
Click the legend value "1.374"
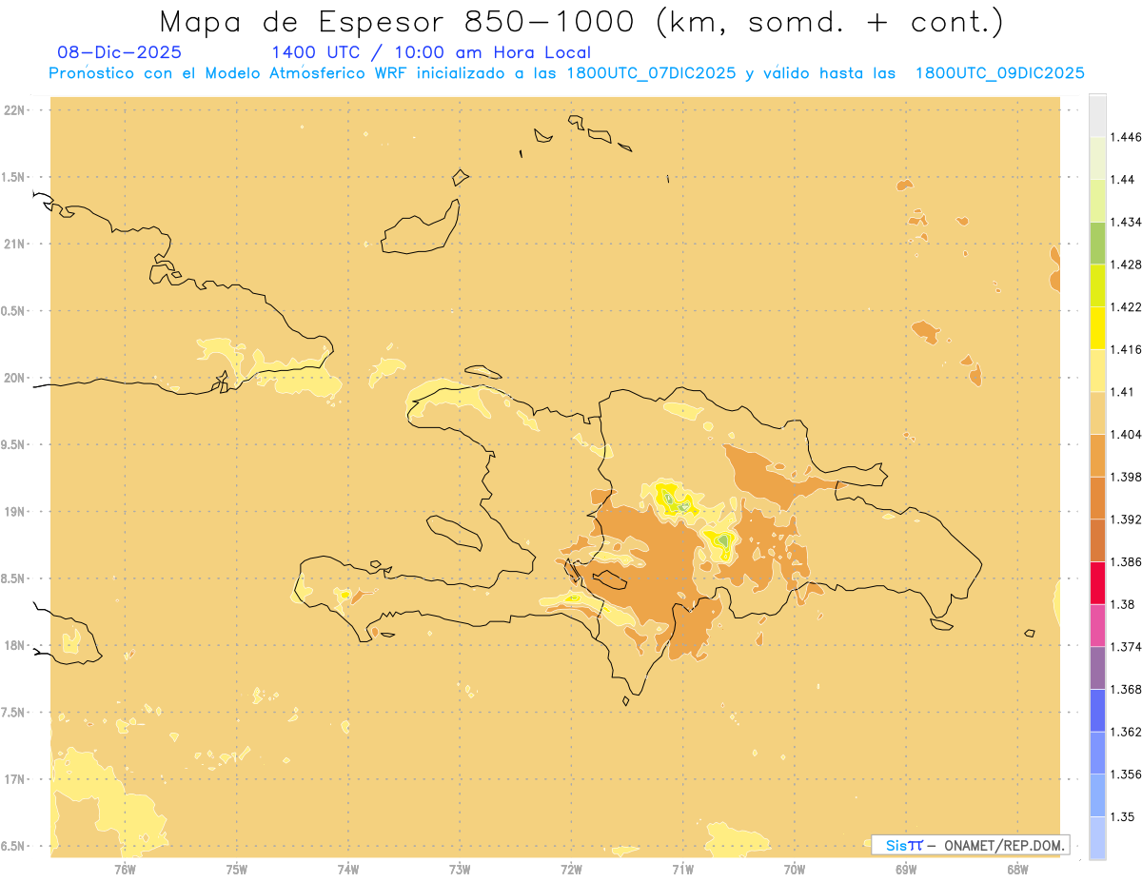coord(1125,647)
